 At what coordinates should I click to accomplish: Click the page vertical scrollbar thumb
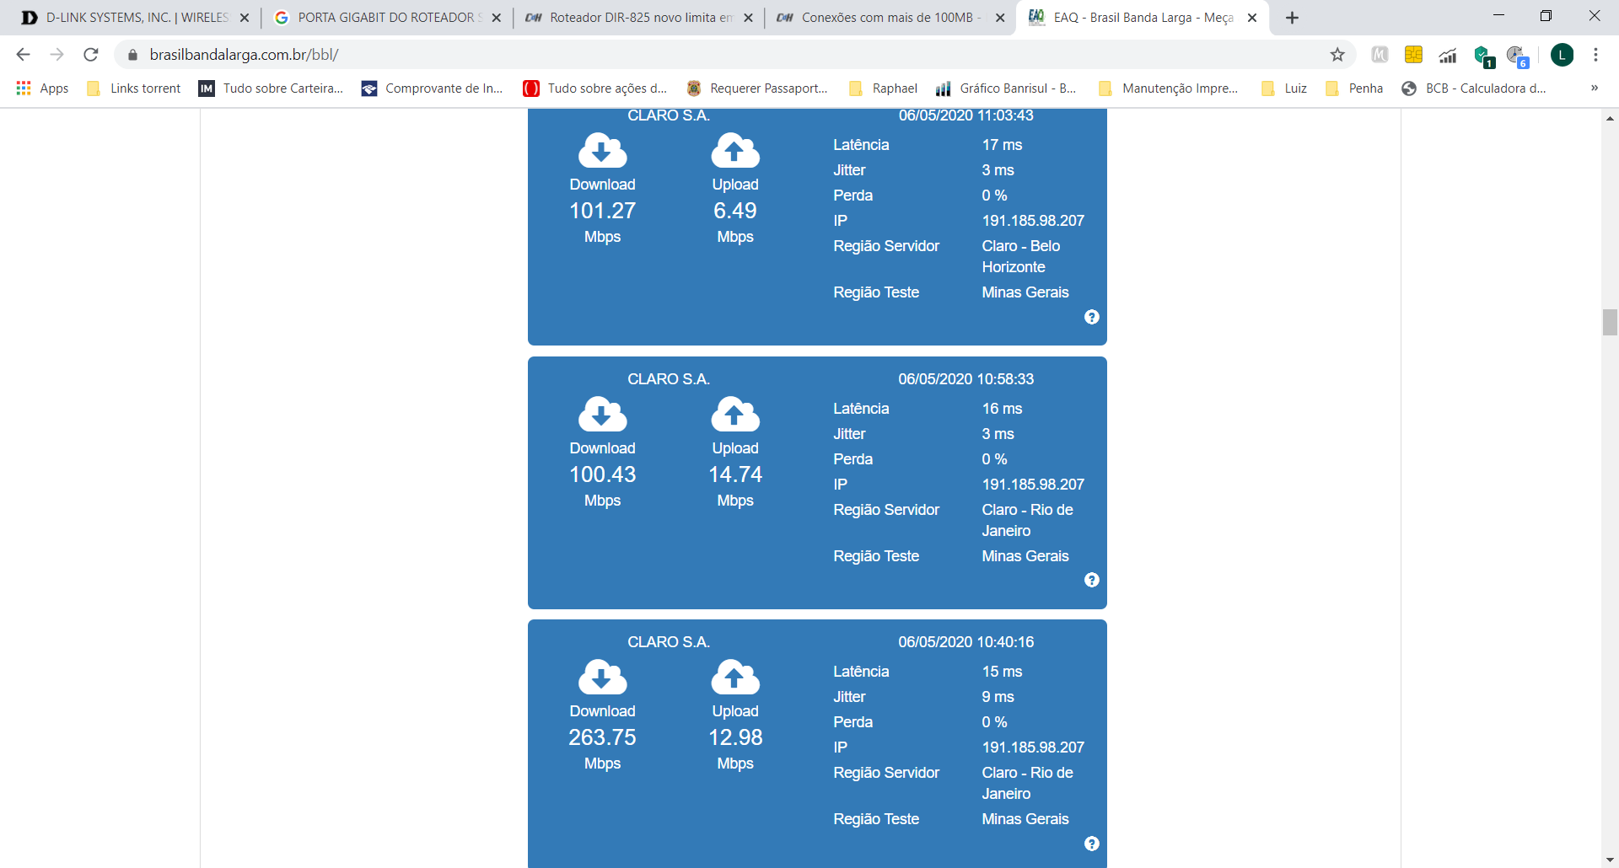point(1610,322)
